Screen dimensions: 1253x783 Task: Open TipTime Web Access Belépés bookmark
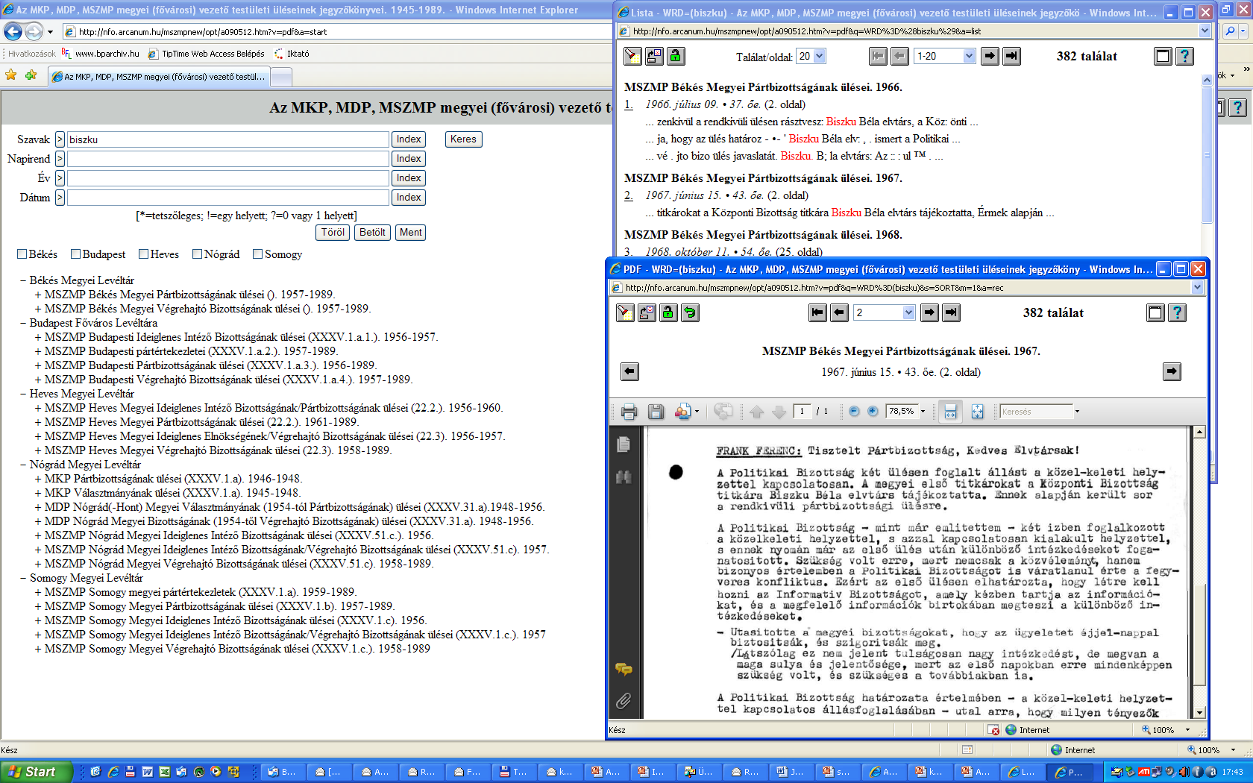[207, 54]
